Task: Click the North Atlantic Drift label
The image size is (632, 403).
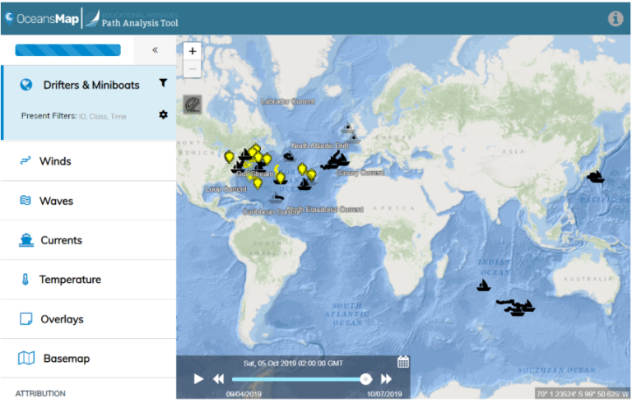Action: point(320,146)
